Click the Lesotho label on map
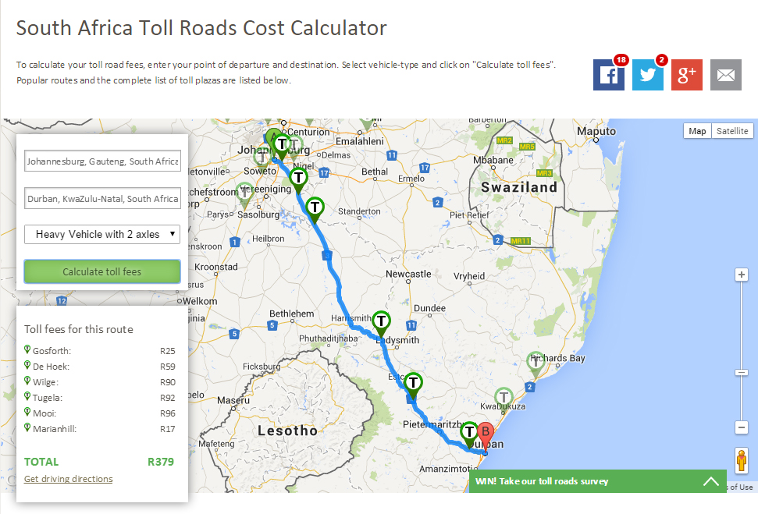The width and height of the screenshot is (758, 514). (x=287, y=431)
